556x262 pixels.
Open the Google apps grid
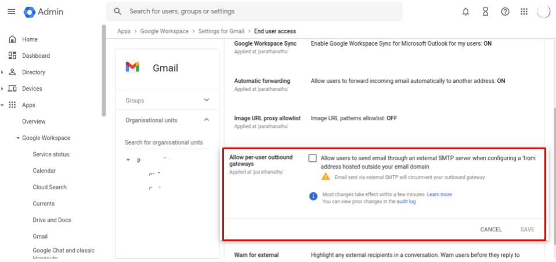[x=524, y=12]
